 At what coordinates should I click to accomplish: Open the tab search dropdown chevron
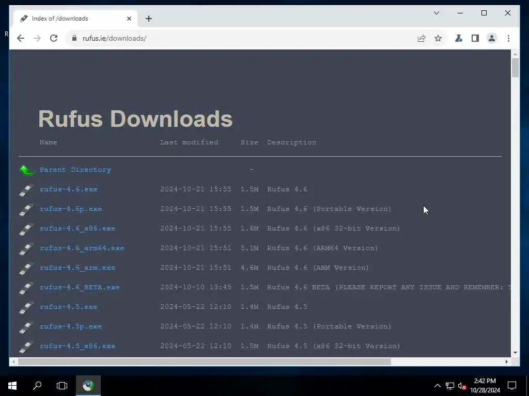point(436,13)
